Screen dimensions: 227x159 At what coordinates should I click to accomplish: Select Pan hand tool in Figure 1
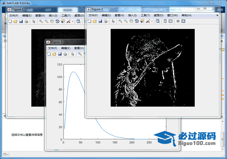(52, 21)
